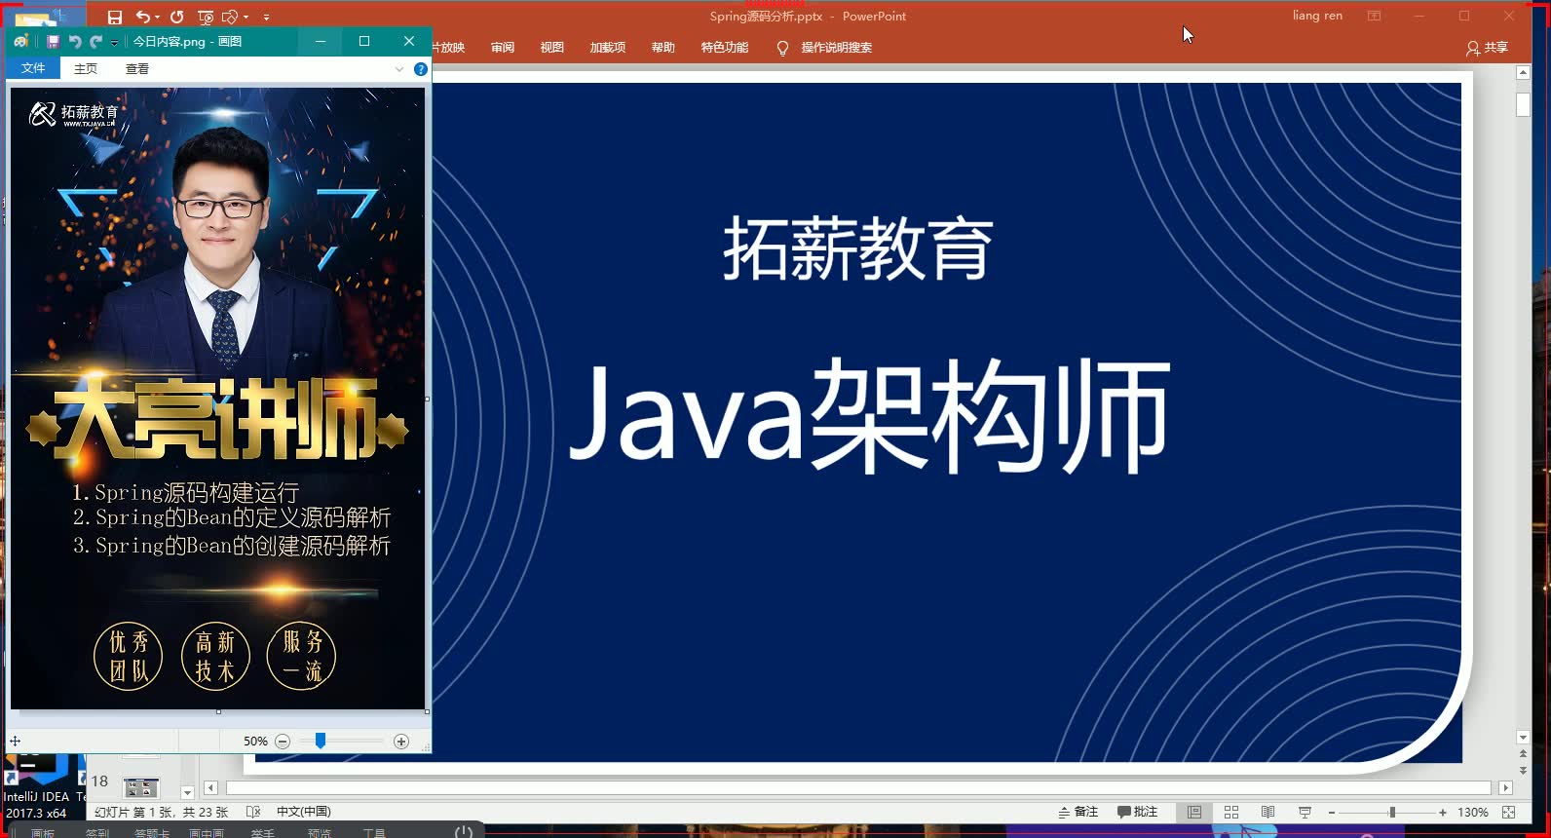Switch to Paint 查看 tab
Viewport: 1551px width, 838px height.
coord(137,68)
